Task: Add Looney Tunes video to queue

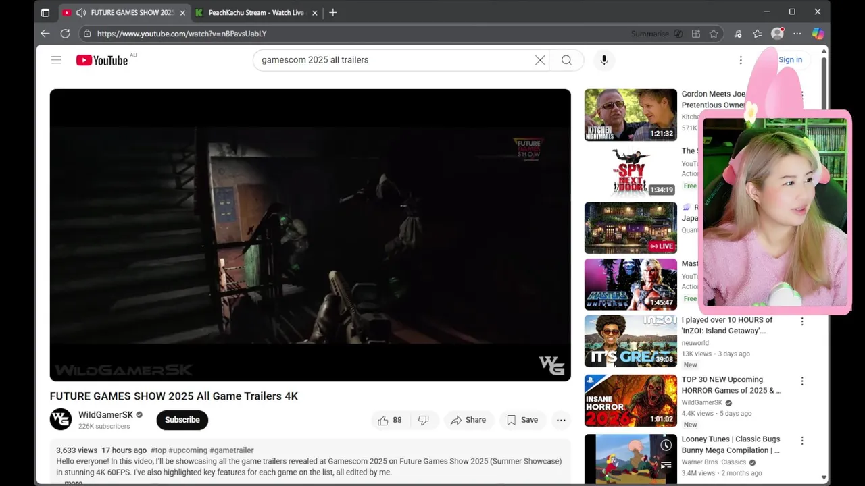Action: pyautogui.click(x=666, y=465)
